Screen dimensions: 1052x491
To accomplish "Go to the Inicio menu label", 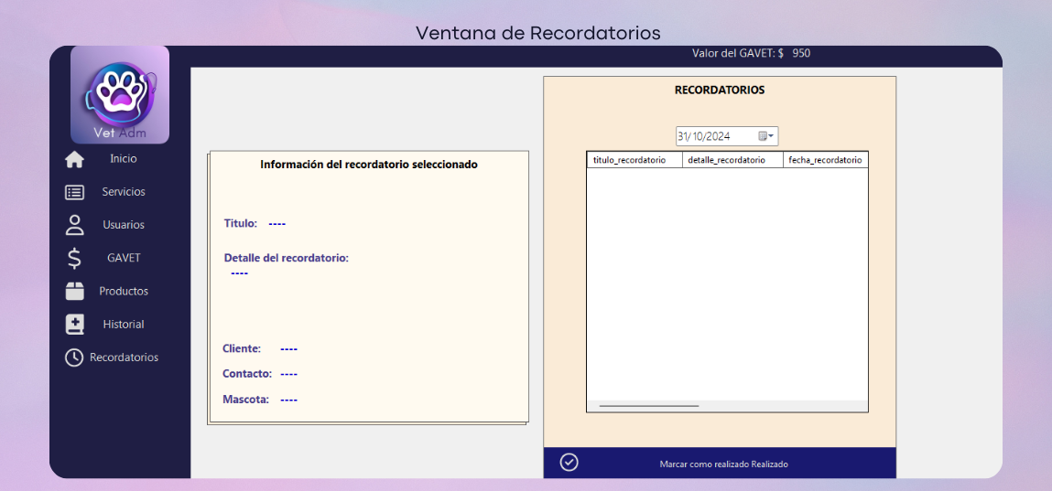I will point(124,159).
